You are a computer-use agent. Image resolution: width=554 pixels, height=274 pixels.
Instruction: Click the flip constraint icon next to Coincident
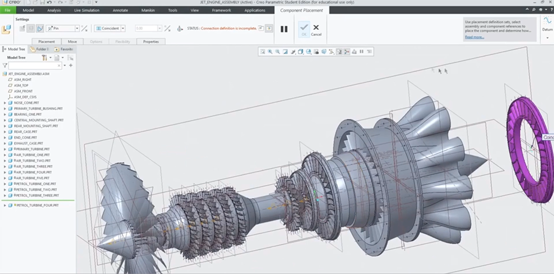84,29
